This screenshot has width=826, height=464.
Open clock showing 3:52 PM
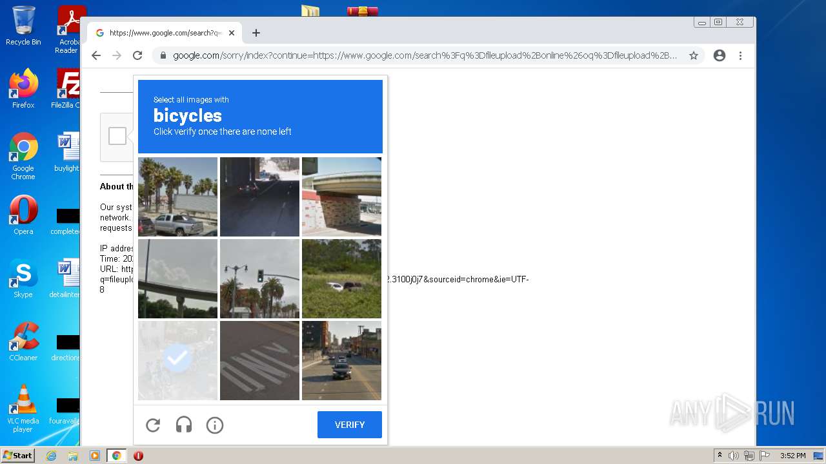tap(792, 456)
